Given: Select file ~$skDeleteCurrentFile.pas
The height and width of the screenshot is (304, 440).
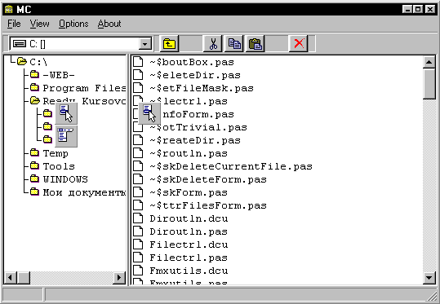Looking at the screenshot, I should [231, 166].
